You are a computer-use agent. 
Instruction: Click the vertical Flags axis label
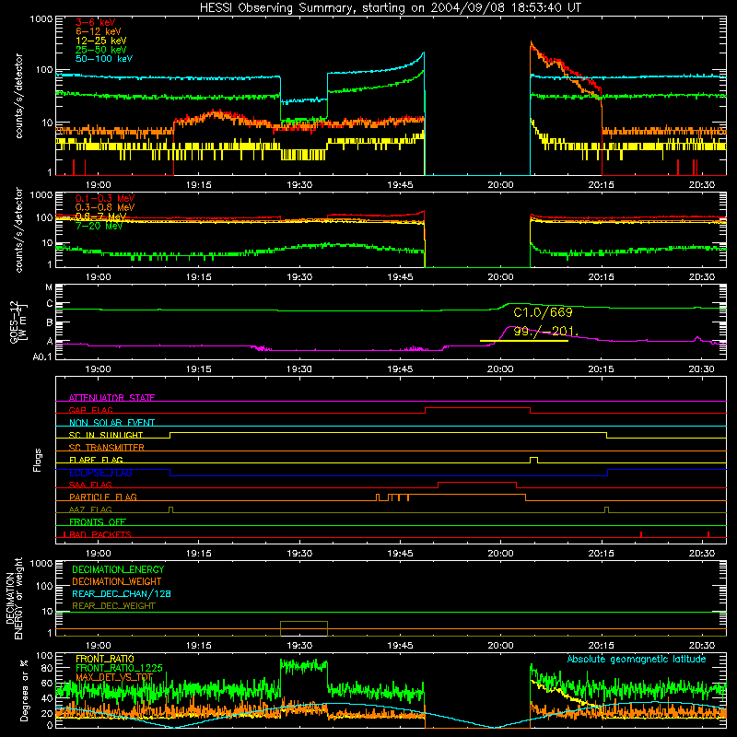tap(38, 460)
